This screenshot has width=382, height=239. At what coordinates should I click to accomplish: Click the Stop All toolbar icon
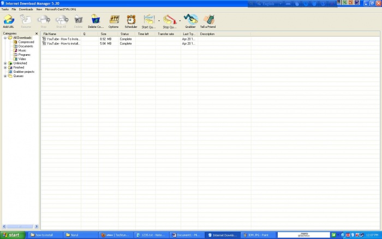click(61, 20)
